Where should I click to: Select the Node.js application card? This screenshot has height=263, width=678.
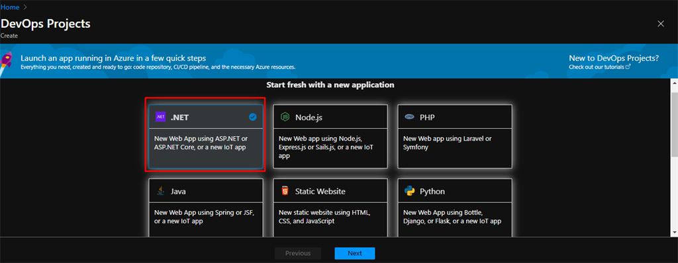point(330,137)
